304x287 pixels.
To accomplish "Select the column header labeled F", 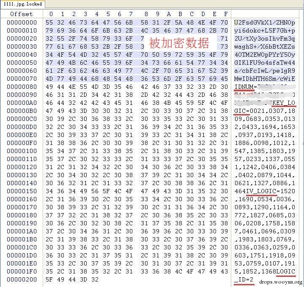I will point(226,14).
